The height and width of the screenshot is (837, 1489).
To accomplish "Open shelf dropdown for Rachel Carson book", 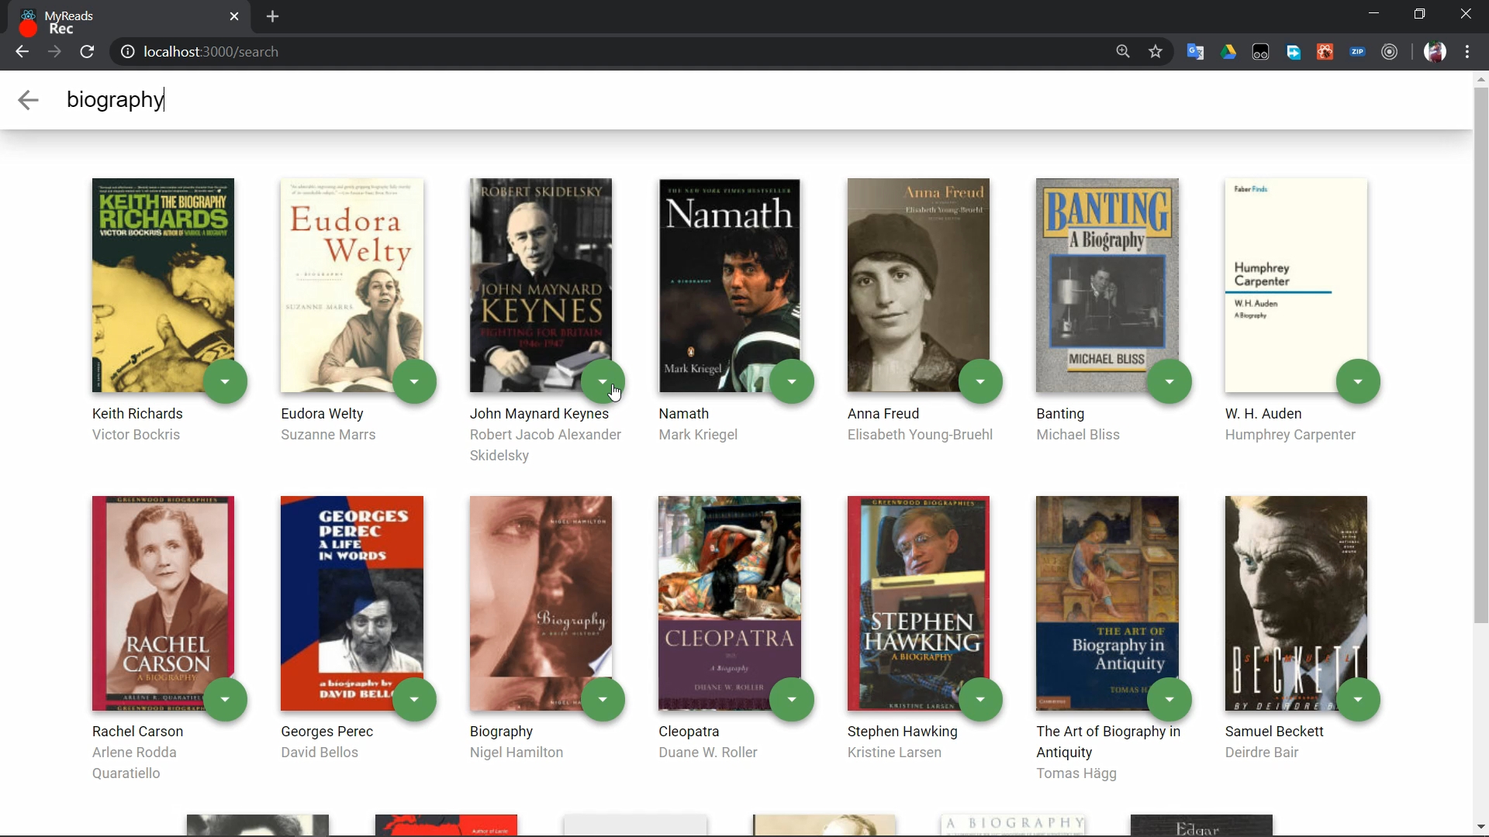I will point(226,700).
